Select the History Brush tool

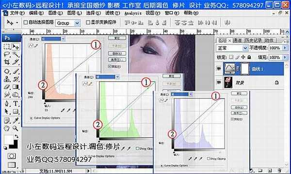16,79
